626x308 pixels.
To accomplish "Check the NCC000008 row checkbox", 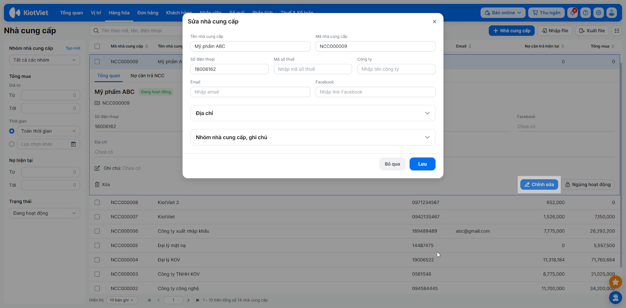I will (x=97, y=202).
